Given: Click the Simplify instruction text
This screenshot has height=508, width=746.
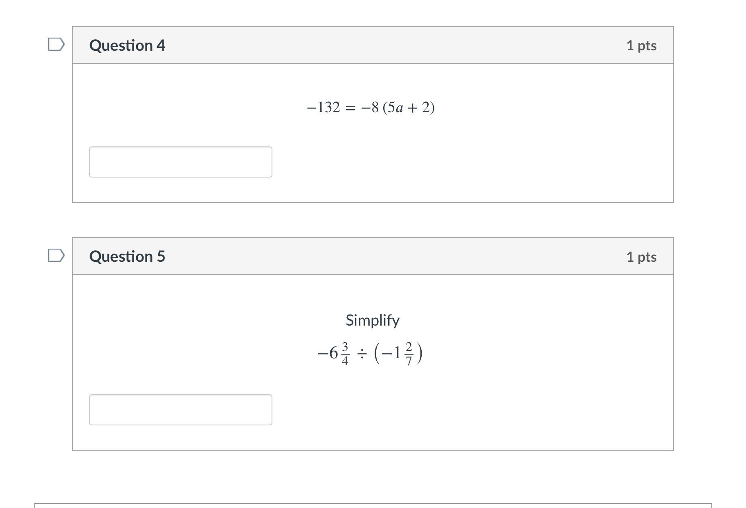Looking at the screenshot, I should click(372, 320).
